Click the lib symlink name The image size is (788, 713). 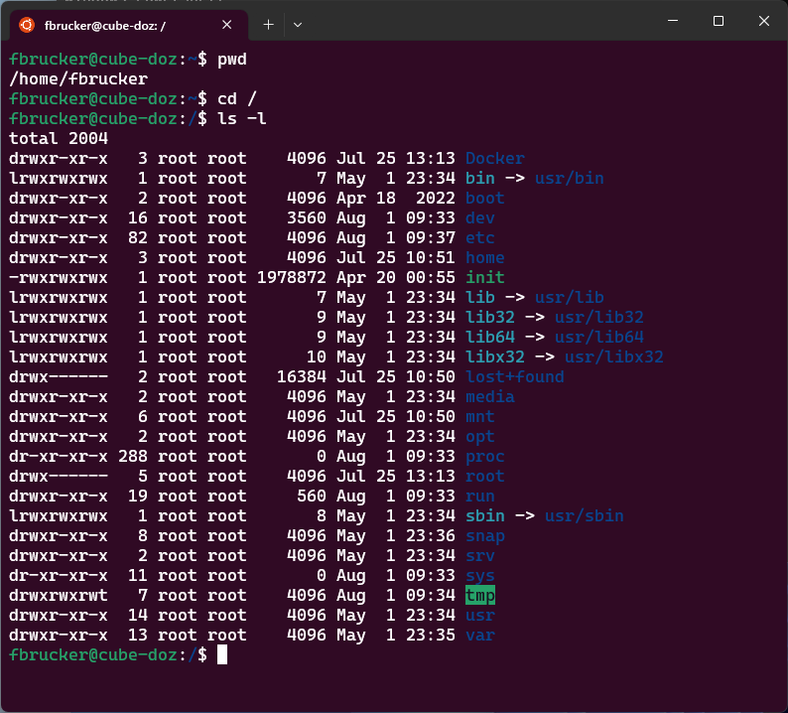click(480, 297)
